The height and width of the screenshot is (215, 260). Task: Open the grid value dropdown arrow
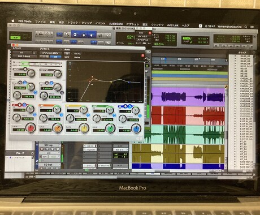[207, 38]
